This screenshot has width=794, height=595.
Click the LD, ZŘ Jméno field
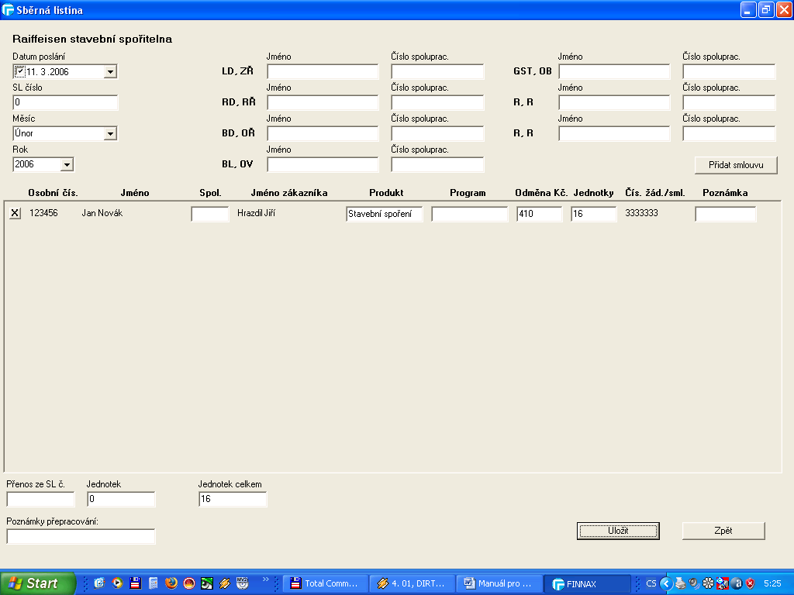tap(323, 71)
